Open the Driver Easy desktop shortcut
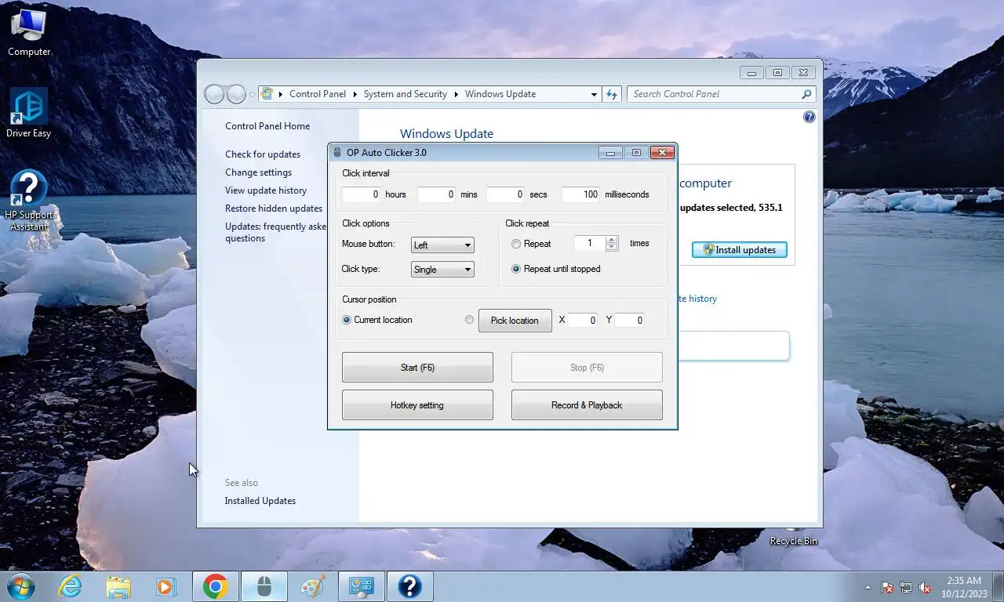1004x602 pixels. (29, 114)
